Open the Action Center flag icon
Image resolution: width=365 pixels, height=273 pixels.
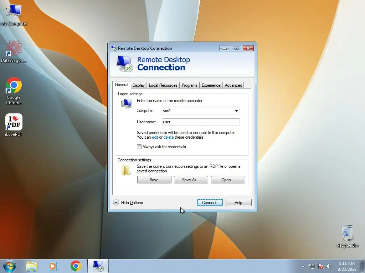tap(320, 266)
